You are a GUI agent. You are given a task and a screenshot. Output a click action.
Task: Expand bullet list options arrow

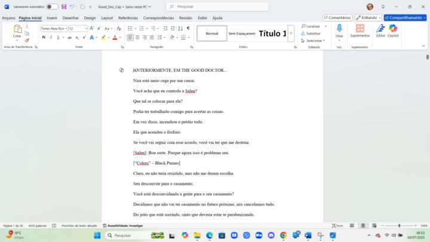pyautogui.click(x=136, y=29)
